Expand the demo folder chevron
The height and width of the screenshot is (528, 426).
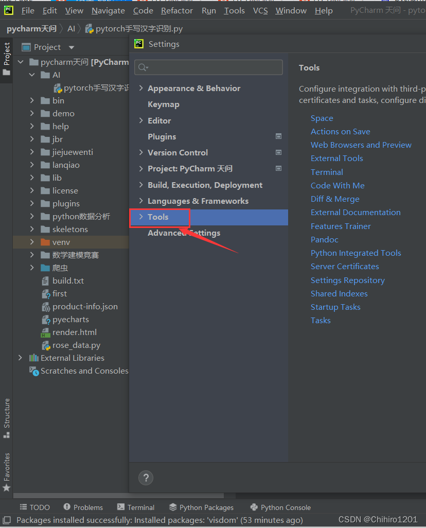click(32, 113)
